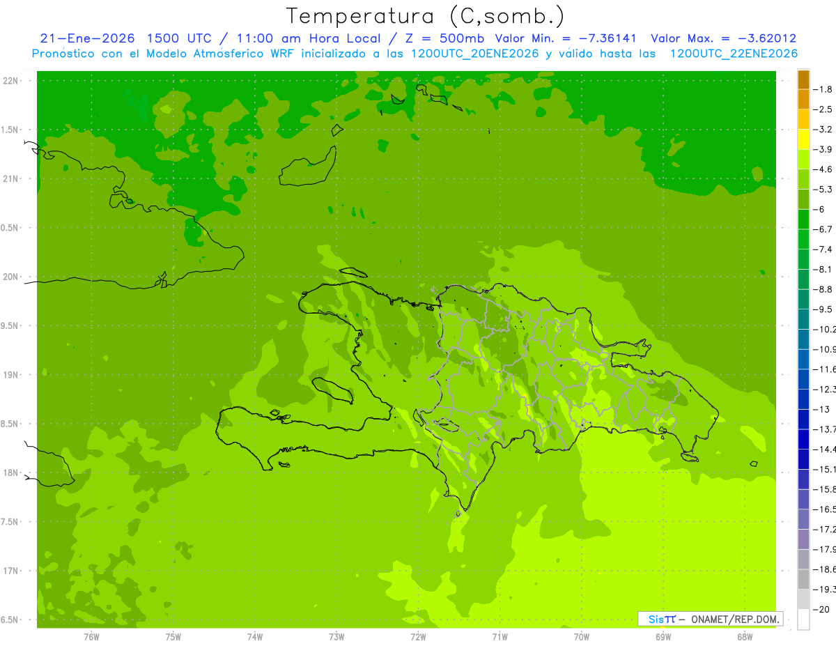This screenshot has width=836, height=646.
Task: Pick the lime swatch between -3.9 and -4.6
Action: (x=803, y=160)
